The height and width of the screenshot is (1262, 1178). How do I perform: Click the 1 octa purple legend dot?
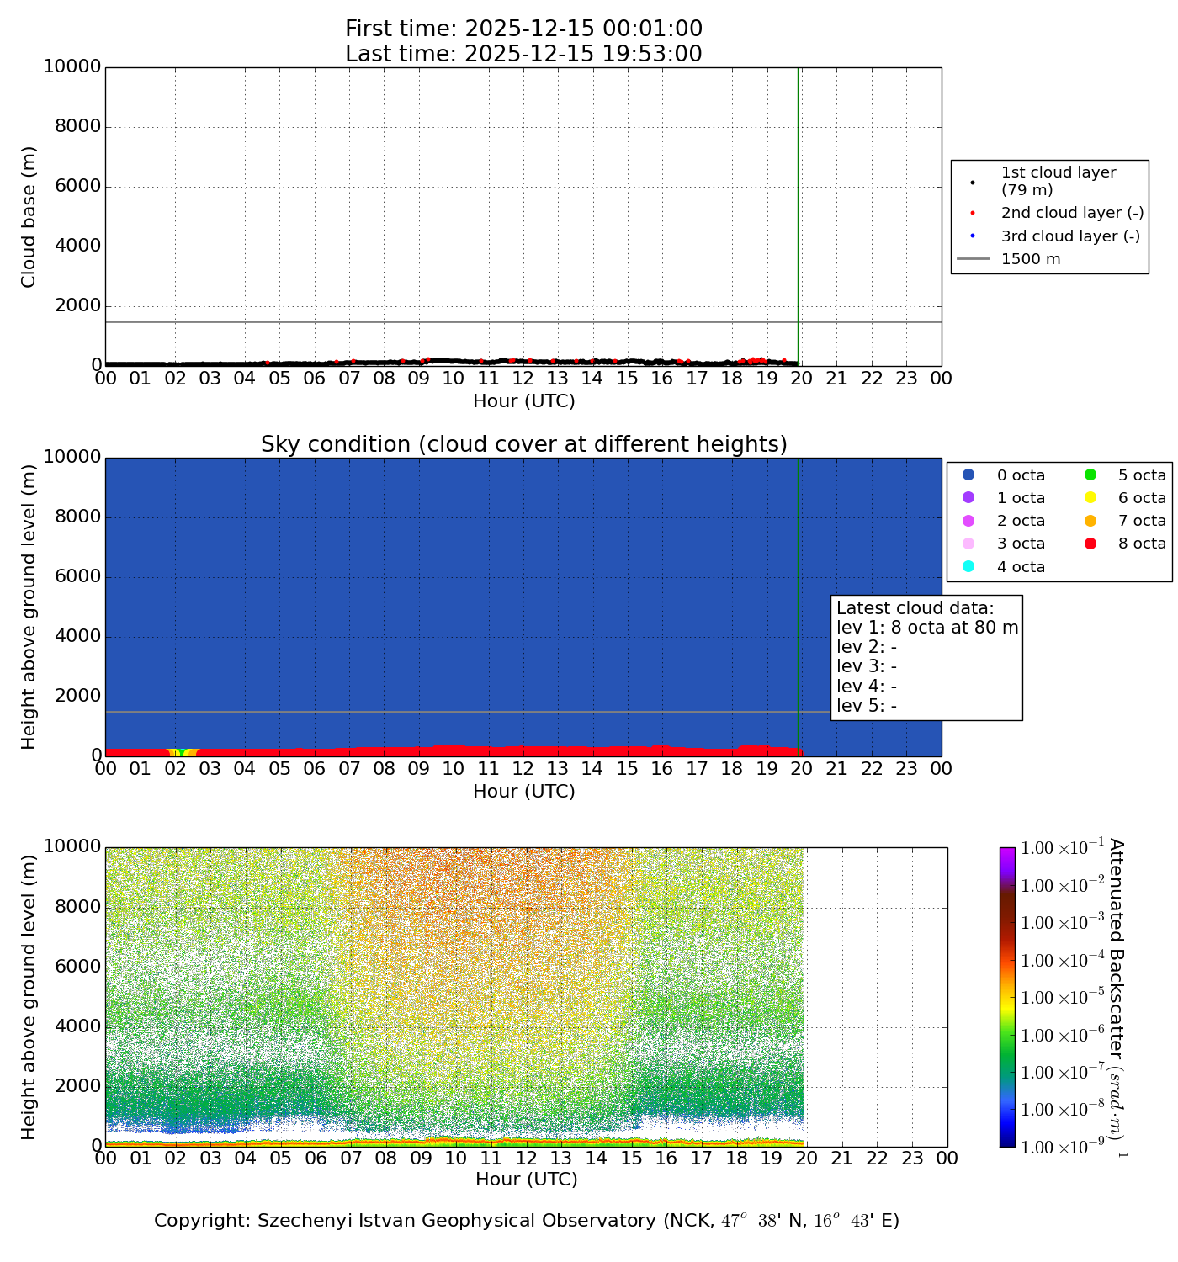coord(968,498)
